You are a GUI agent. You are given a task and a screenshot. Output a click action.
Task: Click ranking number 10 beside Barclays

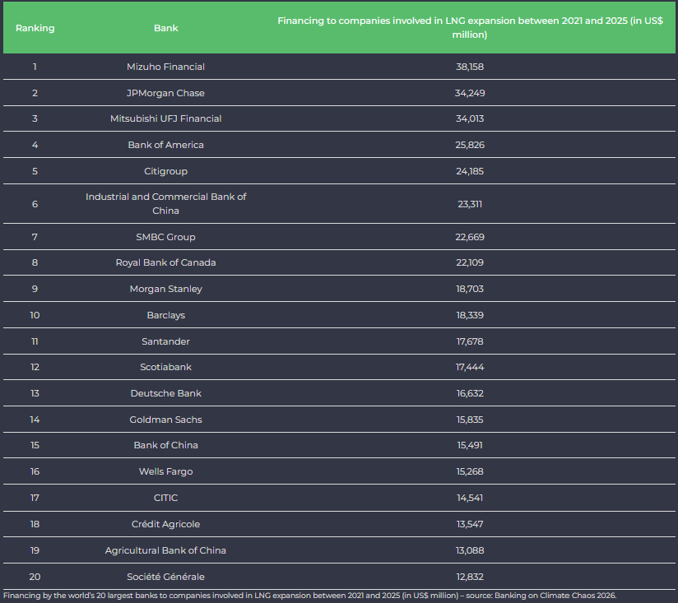pos(35,315)
